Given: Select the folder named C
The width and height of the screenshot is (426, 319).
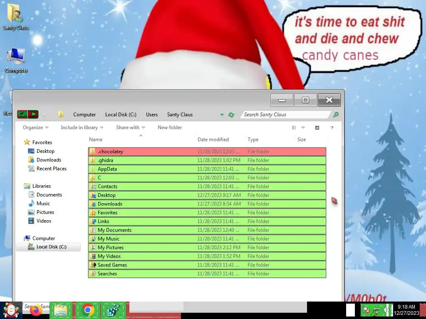Looking at the screenshot, I should pos(207,178).
